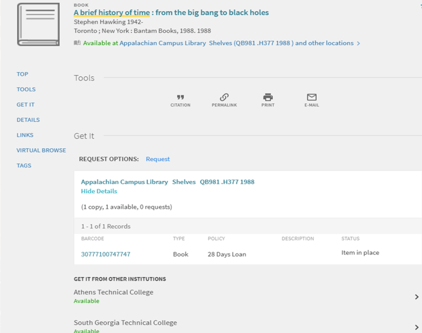
Task: Click the Request link
Action: pos(158,159)
